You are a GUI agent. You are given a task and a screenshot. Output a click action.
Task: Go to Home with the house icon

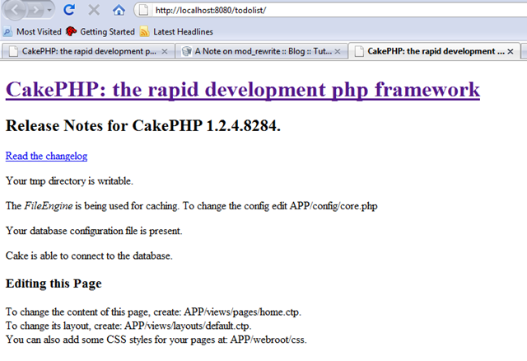click(x=119, y=10)
